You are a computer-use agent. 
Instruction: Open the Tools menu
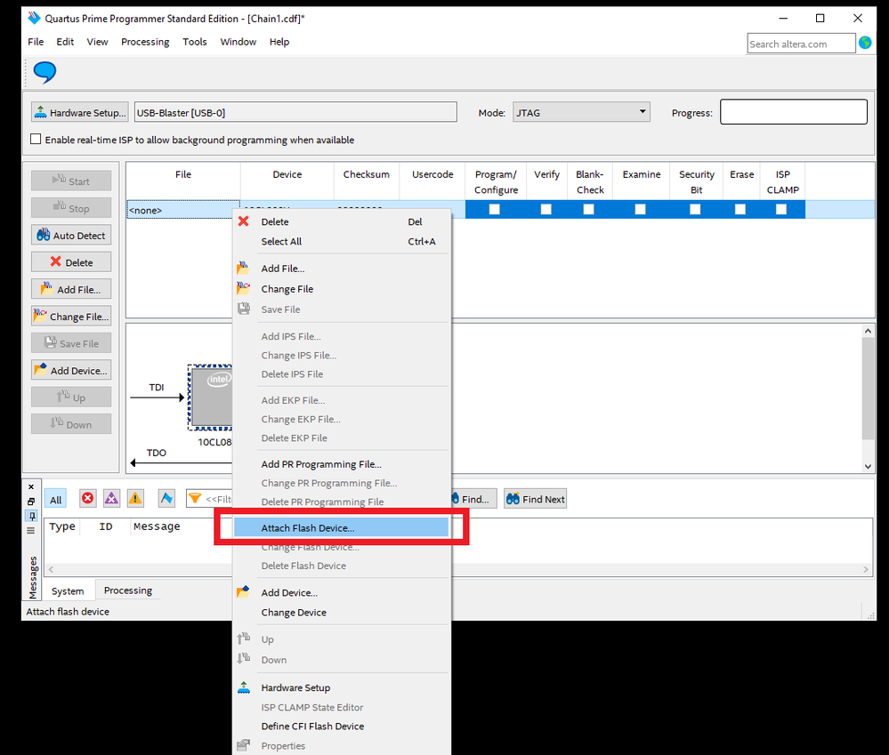(x=195, y=42)
